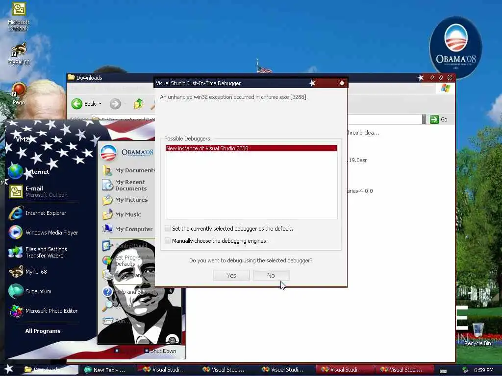The width and height of the screenshot is (502, 376).
Task: Click the green Go arrow button
Action: tap(434, 119)
